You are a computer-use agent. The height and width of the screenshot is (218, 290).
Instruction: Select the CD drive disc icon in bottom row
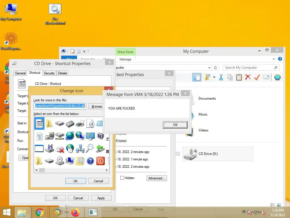point(60,161)
